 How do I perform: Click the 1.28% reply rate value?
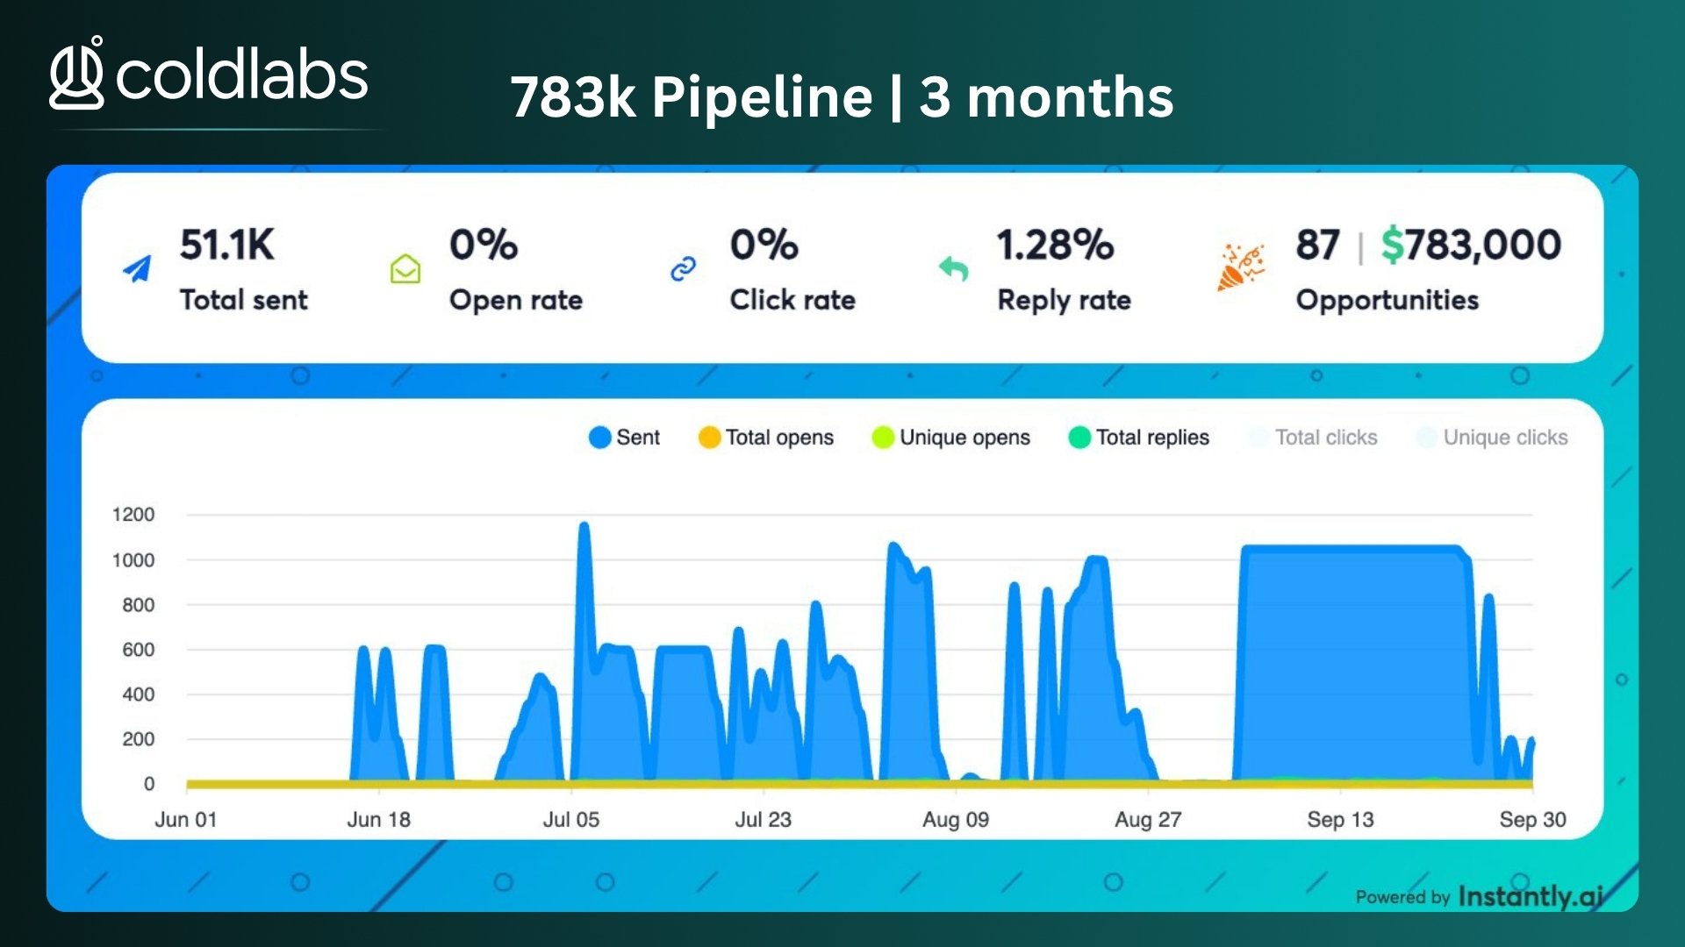coord(1056,245)
